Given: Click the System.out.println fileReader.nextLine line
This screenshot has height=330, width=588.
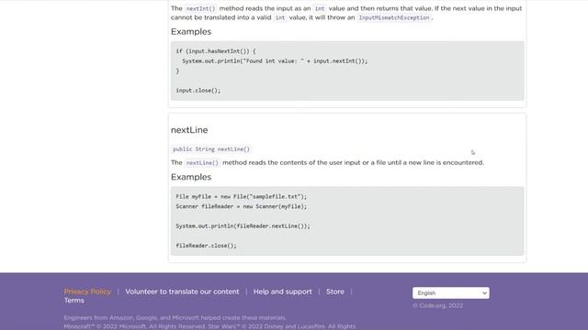Looking at the screenshot, I should 243,226.
